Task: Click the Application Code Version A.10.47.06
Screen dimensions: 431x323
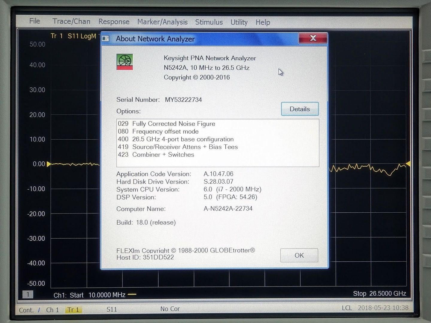Action: [x=218, y=174]
